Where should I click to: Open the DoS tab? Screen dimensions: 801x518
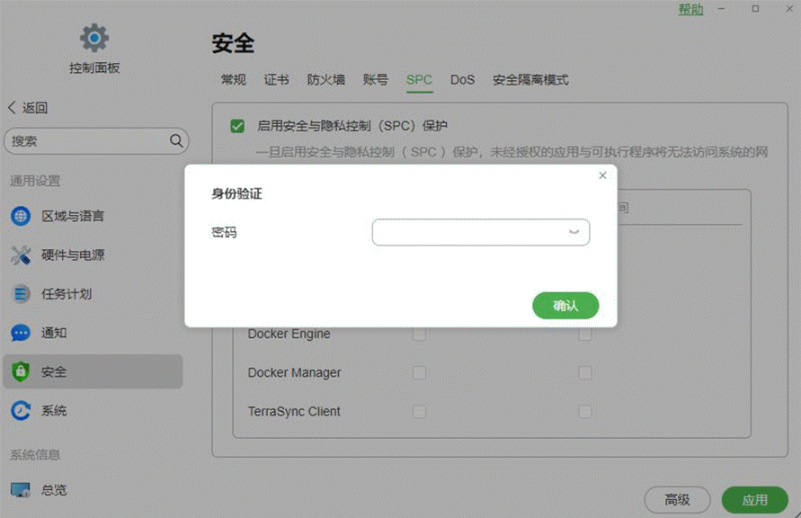pyautogui.click(x=462, y=79)
